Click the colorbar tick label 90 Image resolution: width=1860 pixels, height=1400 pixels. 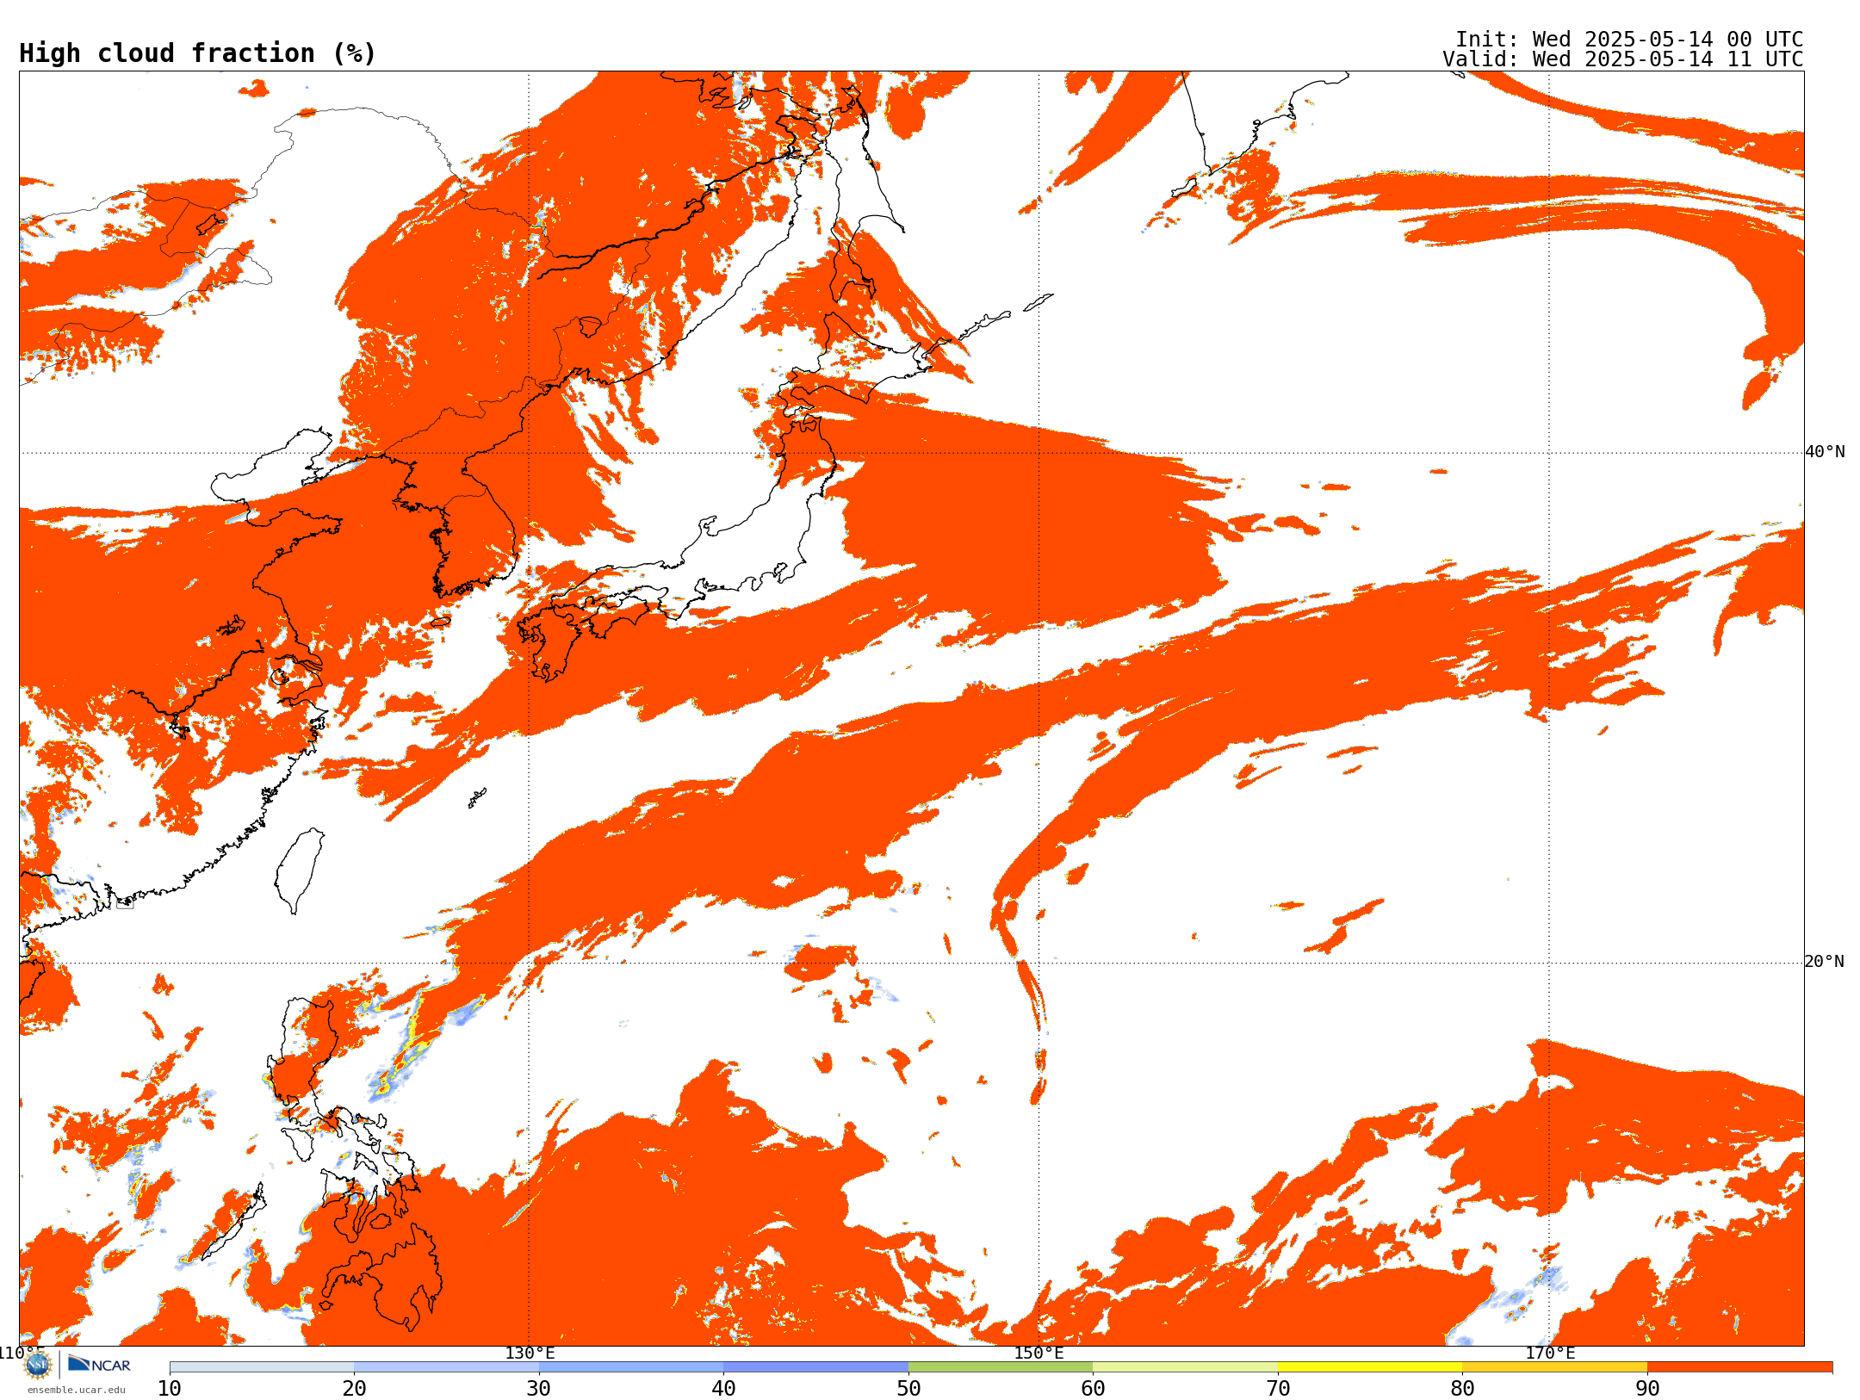click(1647, 1389)
